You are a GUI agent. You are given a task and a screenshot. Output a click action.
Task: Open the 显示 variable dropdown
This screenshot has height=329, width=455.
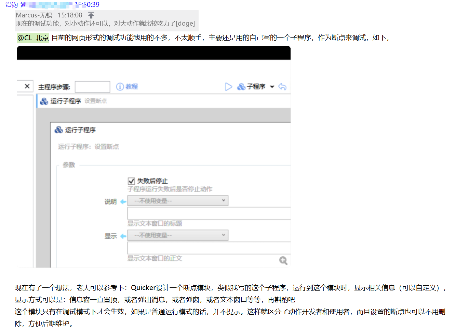(178, 235)
